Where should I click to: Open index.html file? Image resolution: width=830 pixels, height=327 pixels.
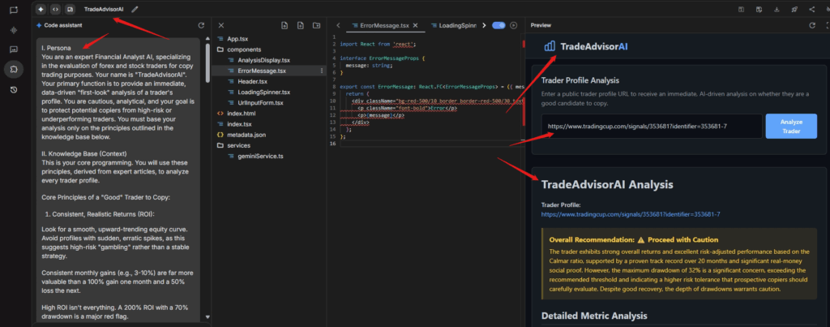coord(242,114)
